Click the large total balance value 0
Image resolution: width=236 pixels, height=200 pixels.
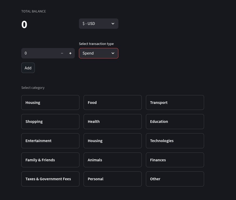pyautogui.click(x=24, y=25)
